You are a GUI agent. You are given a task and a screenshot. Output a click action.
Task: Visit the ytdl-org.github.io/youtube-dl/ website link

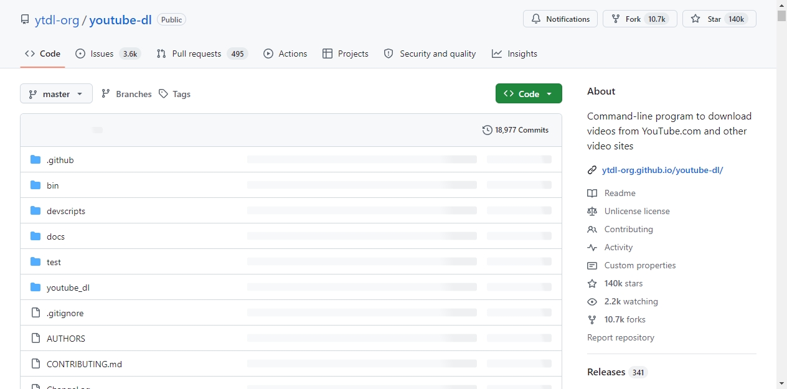pyautogui.click(x=662, y=170)
